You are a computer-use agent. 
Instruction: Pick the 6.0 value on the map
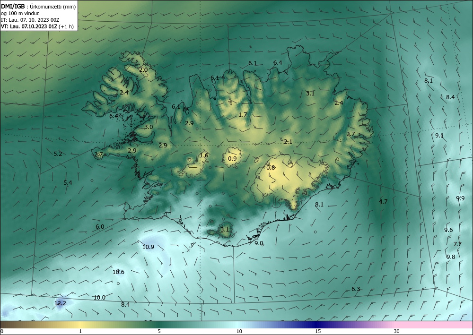click(99, 227)
